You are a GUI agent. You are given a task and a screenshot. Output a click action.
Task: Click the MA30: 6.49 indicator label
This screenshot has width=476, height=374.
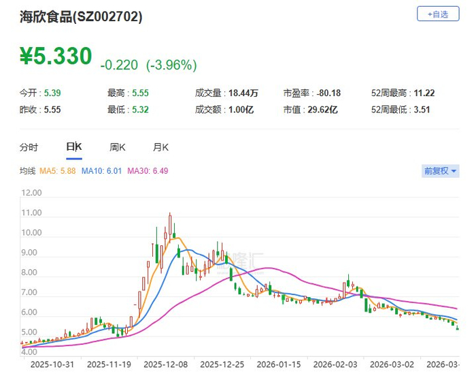coord(148,171)
